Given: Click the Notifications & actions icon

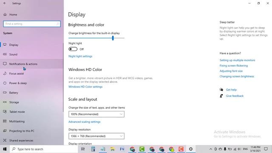Looking at the screenshot, I should coord(5,64).
